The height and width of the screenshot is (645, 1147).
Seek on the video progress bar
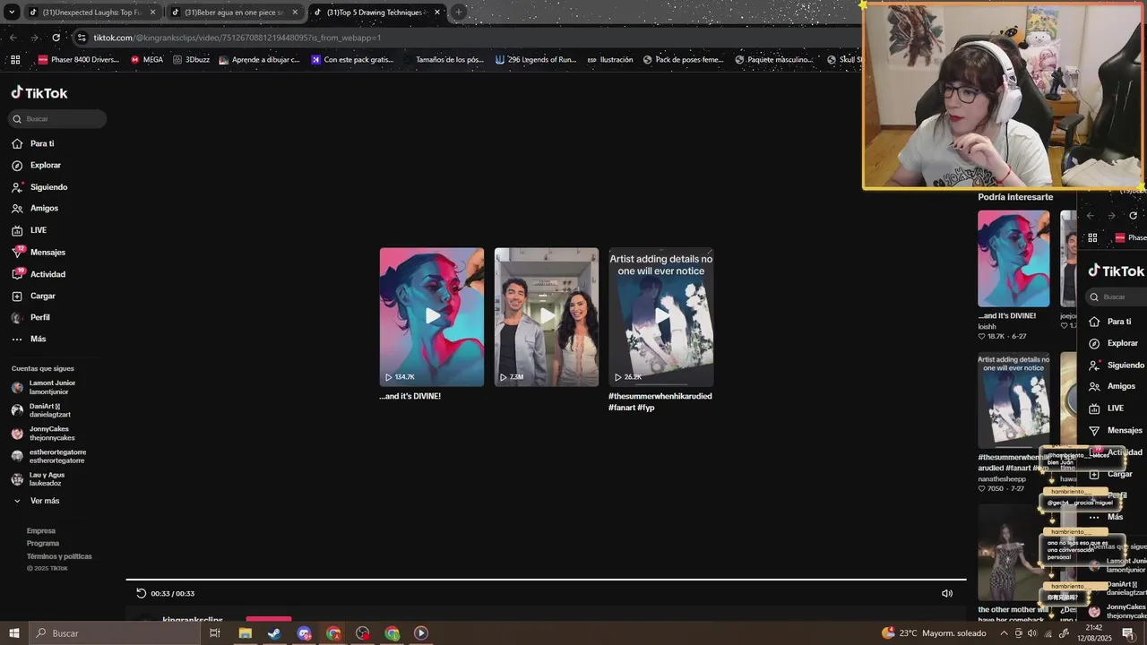coord(546,579)
